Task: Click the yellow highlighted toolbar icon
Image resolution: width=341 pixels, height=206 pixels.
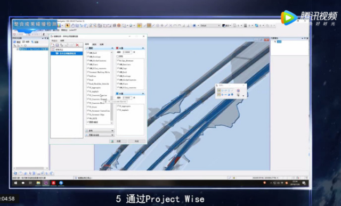Action: point(139,26)
